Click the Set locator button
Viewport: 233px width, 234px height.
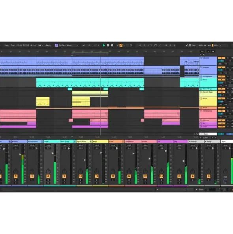click(202, 51)
